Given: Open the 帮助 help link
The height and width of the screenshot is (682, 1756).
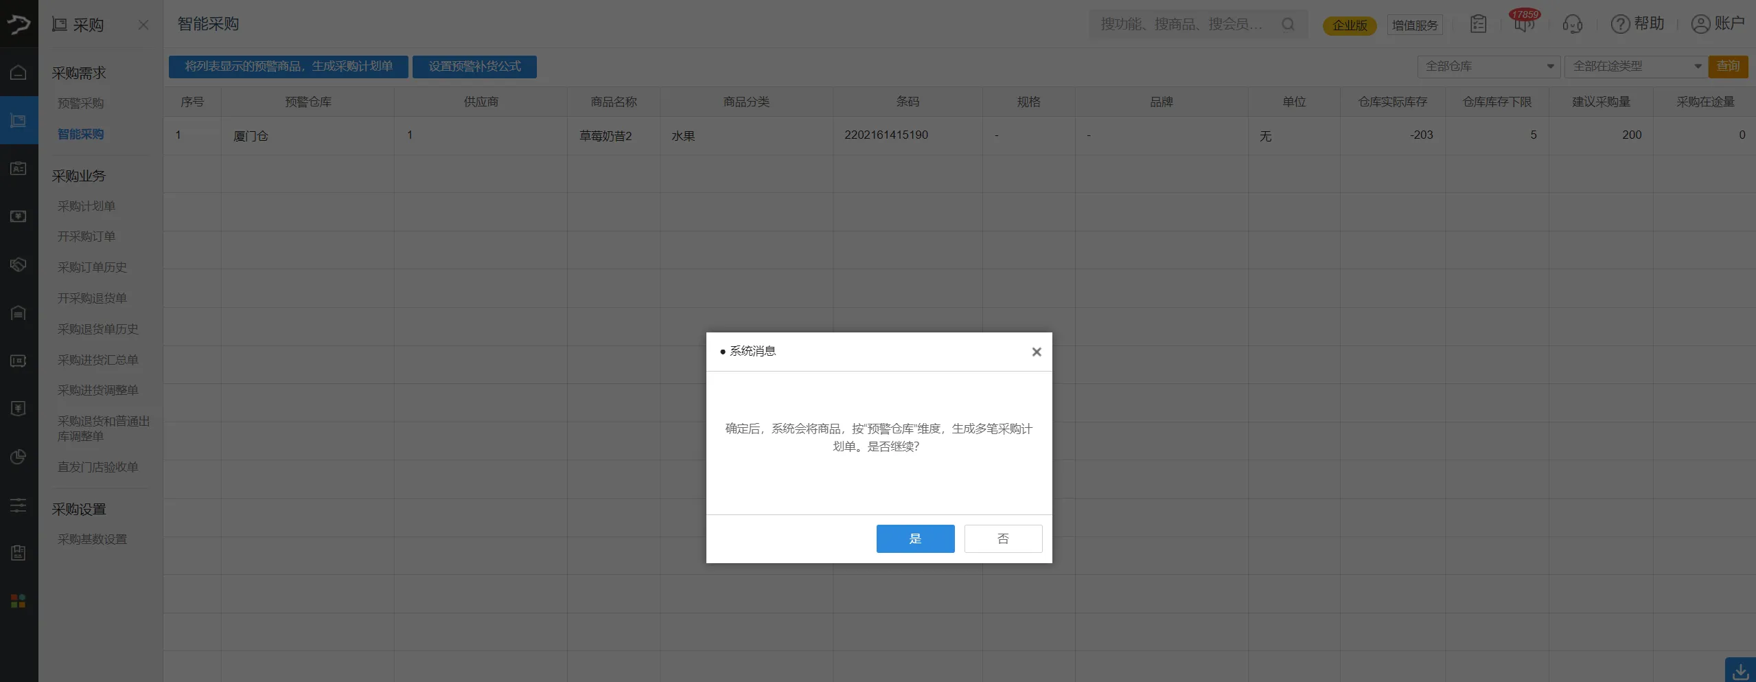Looking at the screenshot, I should point(1638,24).
